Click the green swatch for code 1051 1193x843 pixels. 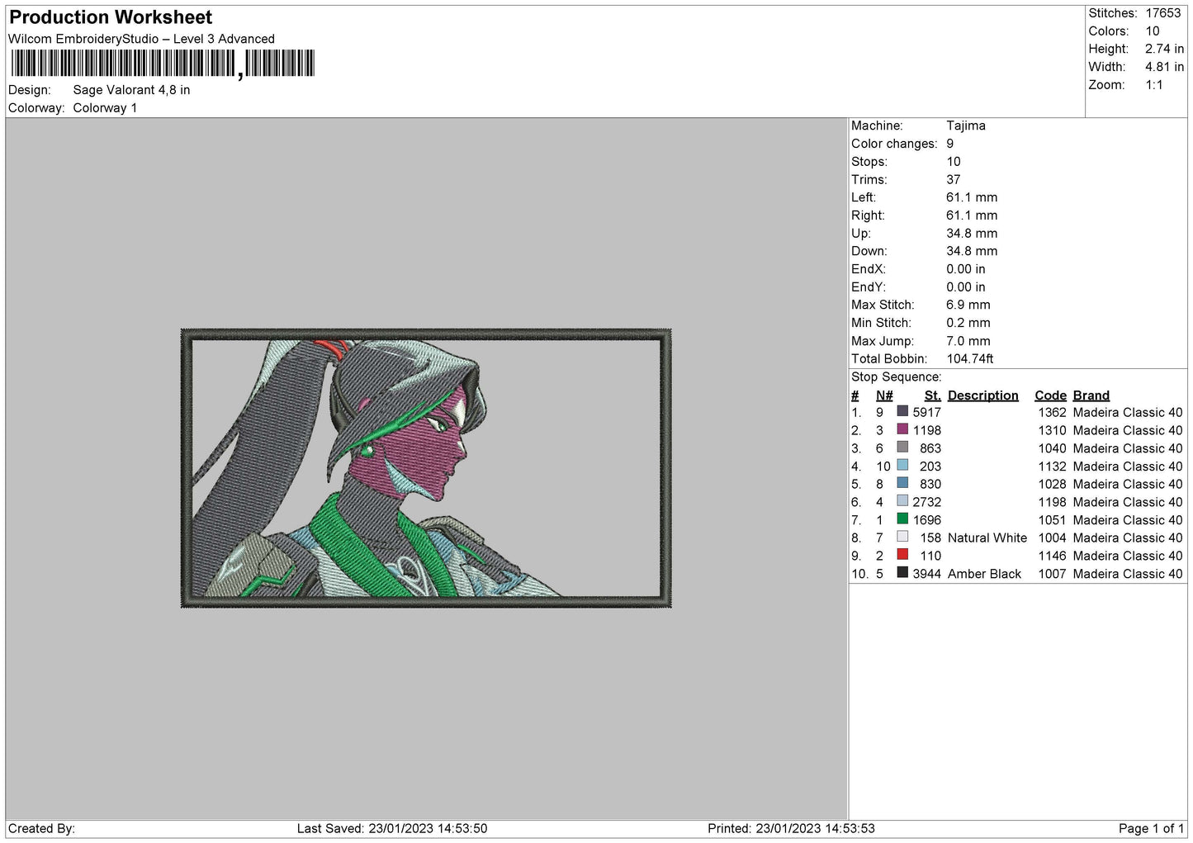click(x=902, y=519)
